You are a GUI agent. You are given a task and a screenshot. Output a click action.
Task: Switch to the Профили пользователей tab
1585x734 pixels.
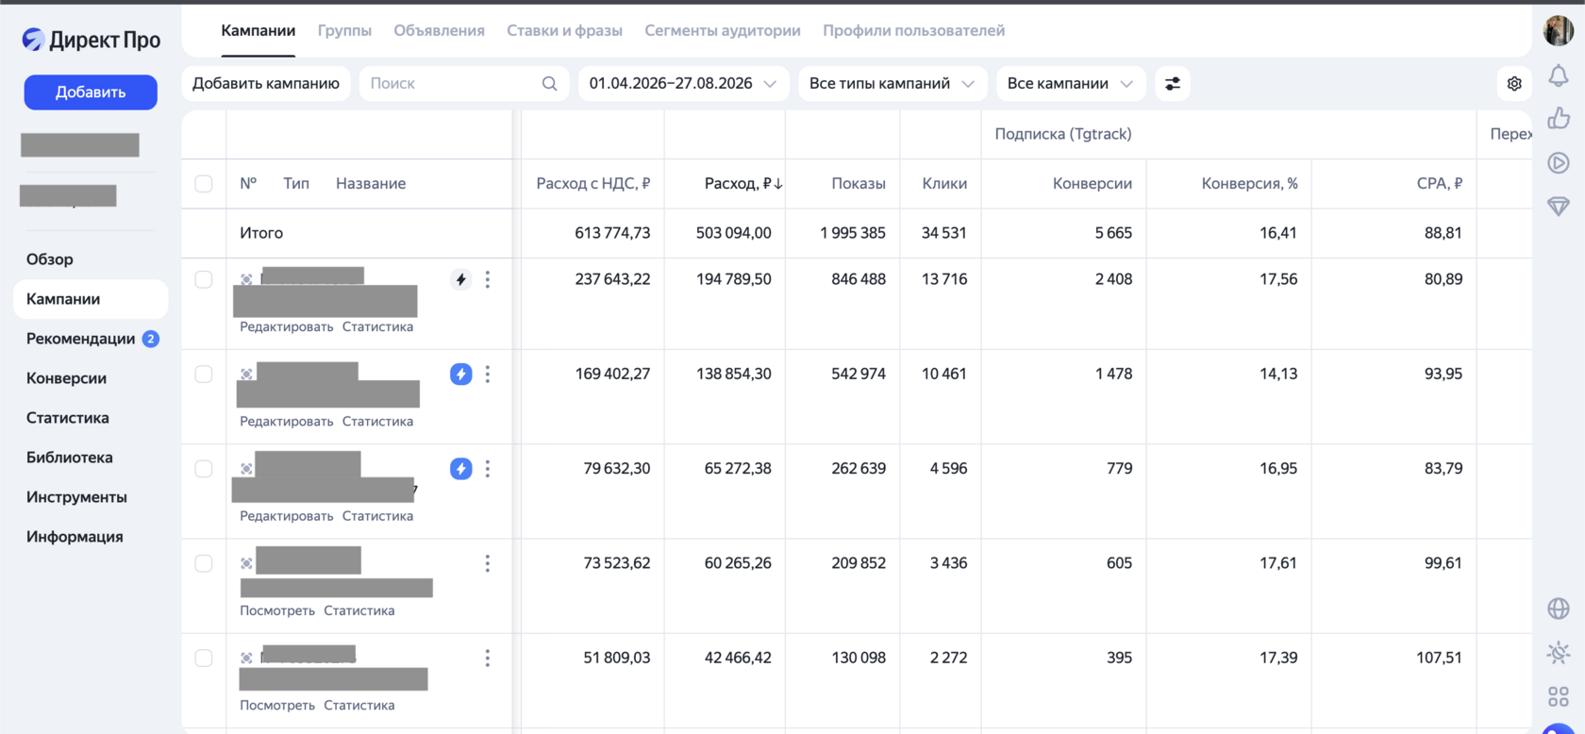pos(914,30)
